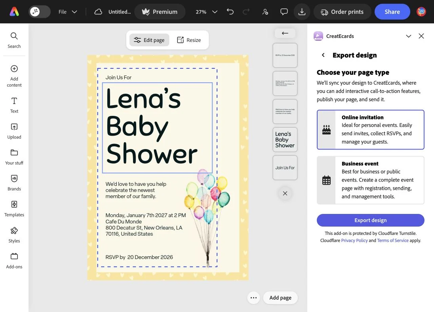Expand the CreatEcards panel chevron
Image resolution: width=434 pixels, height=312 pixels.
click(409, 36)
